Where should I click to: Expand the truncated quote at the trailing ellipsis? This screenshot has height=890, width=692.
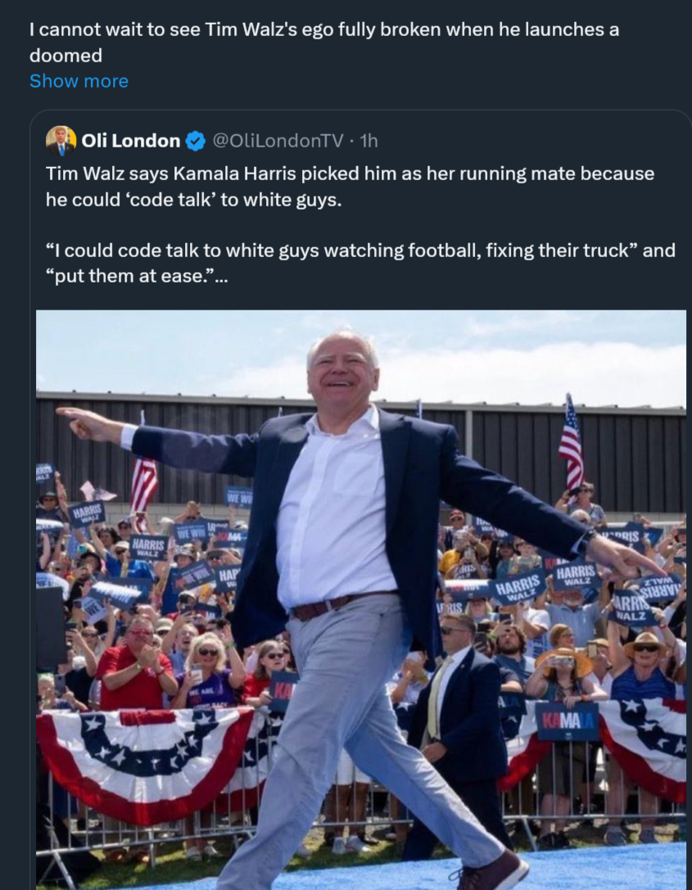coord(221,277)
